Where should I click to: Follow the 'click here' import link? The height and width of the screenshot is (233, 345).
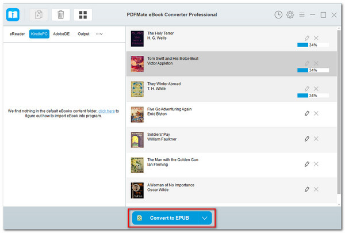point(106,110)
